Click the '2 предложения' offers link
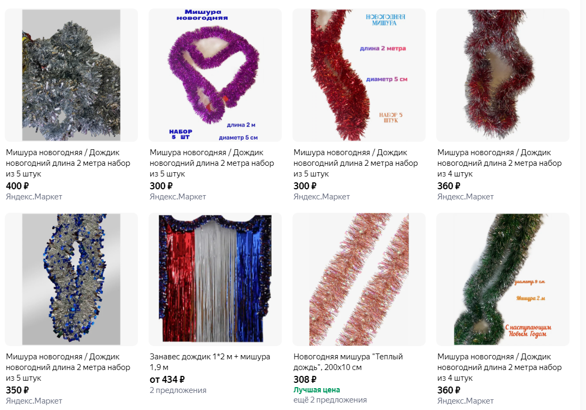 [178, 390]
